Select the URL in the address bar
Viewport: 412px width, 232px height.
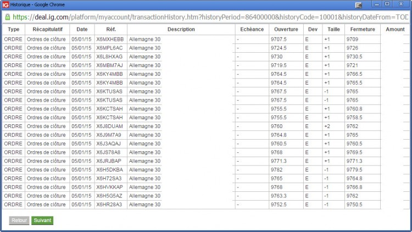point(210,17)
